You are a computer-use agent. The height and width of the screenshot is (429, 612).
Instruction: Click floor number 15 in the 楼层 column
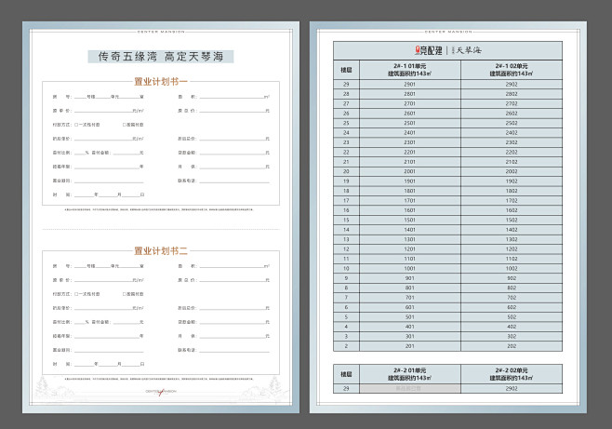pyautogui.click(x=346, y=221)
